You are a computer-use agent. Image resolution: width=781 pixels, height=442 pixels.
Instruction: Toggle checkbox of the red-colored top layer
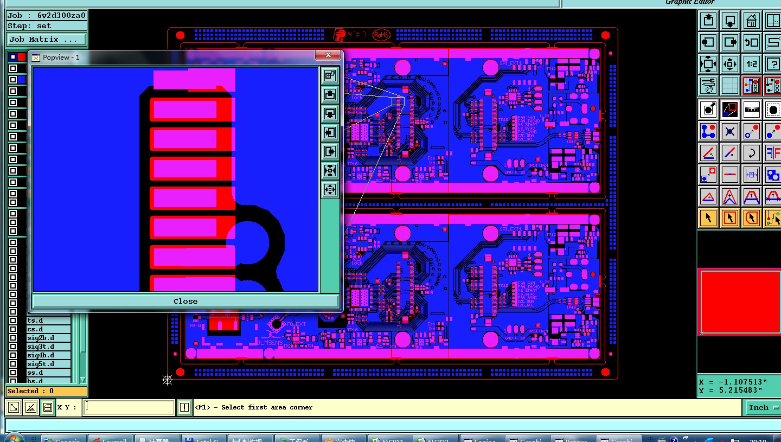point(13,56)
